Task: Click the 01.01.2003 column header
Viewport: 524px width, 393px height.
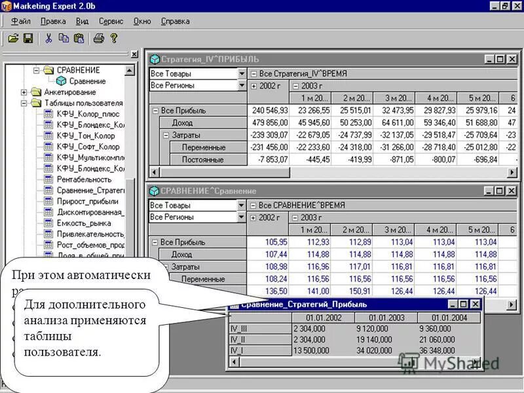Action: point(386,318)
